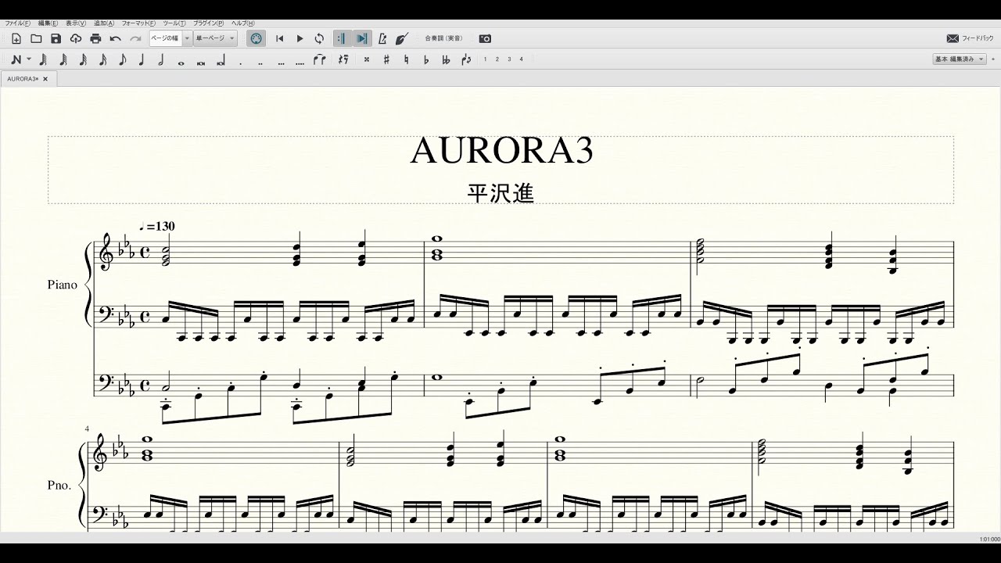This screenshot has height=563, width=1001.
Task: Open the 表示 menu
Action: [x=77, y=23]
